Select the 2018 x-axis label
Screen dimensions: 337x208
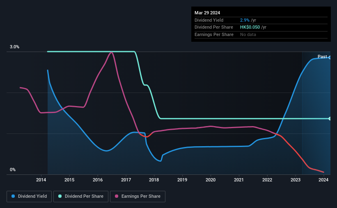click(154, 180)
